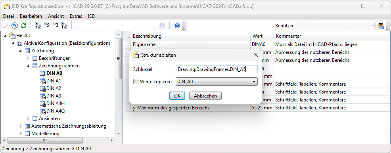This screenshot has height=153, width=391.
Task: Open the Extras menu
Action: click(76, 16)
